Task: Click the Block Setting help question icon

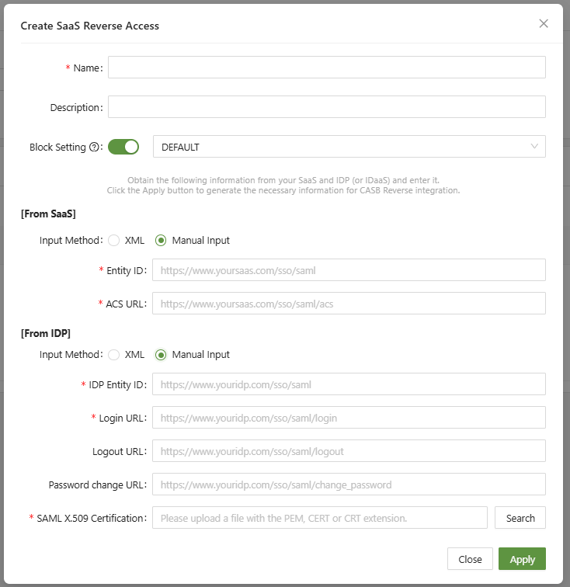Action: pyautogui.click(x=96, y=148)
